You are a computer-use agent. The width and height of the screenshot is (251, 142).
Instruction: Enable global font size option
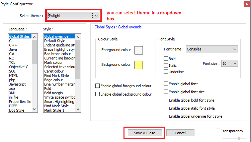pos(166,92)
